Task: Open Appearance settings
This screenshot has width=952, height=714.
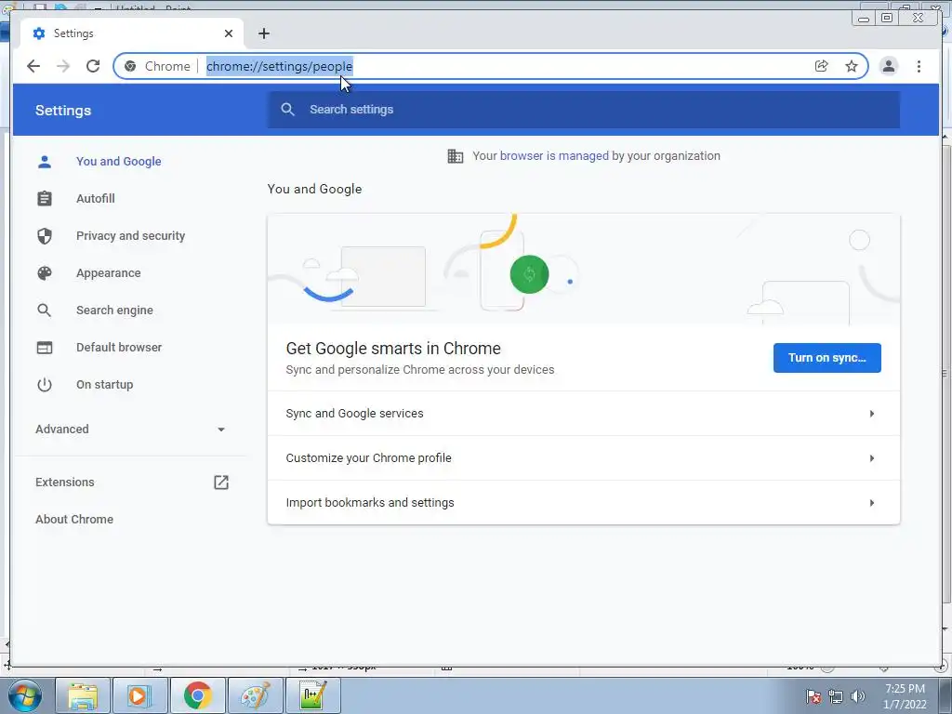Action: [x=108, y=273]
